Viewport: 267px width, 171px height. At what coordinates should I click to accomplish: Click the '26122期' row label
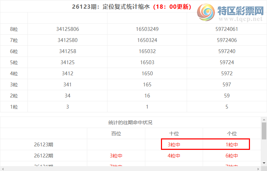(43, 156)
